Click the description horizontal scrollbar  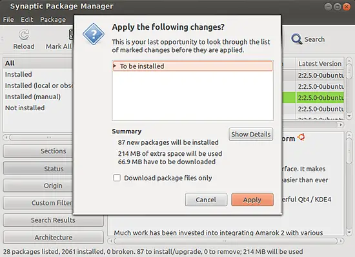[225, 241]
